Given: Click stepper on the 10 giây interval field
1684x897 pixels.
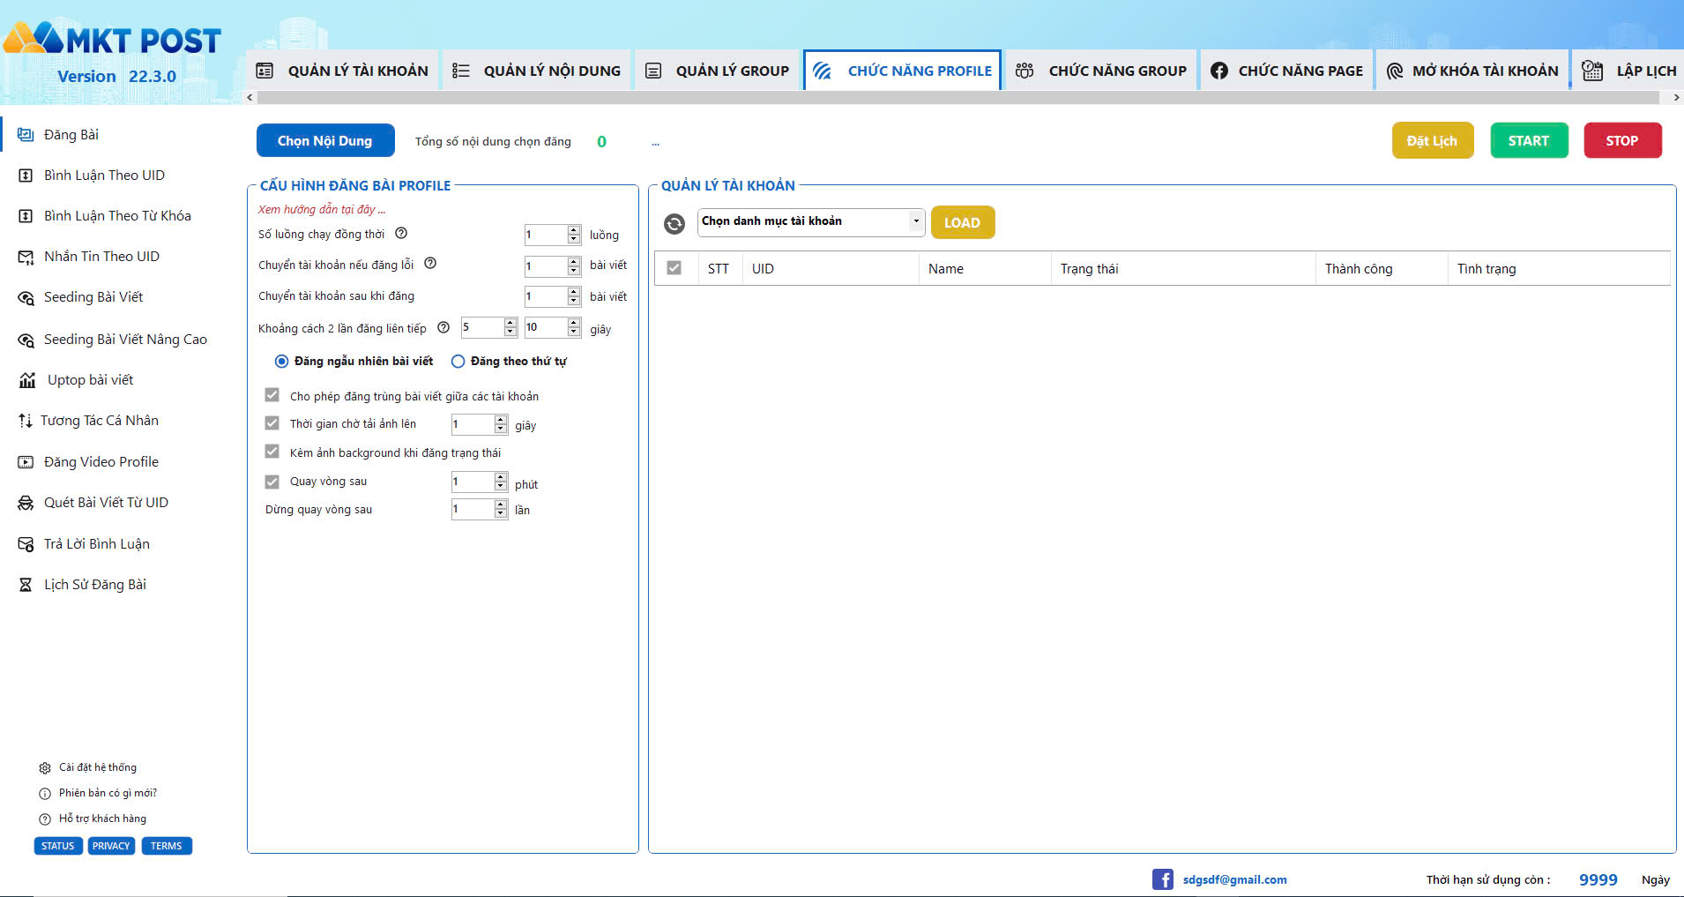Looking at the screenshot, I should 574,327.
